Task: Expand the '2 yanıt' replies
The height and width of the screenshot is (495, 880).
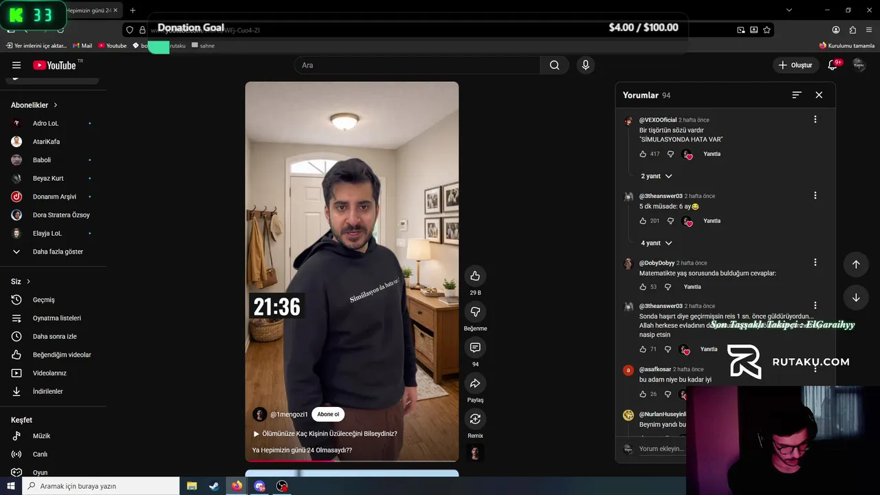Action: pos(656,176)
